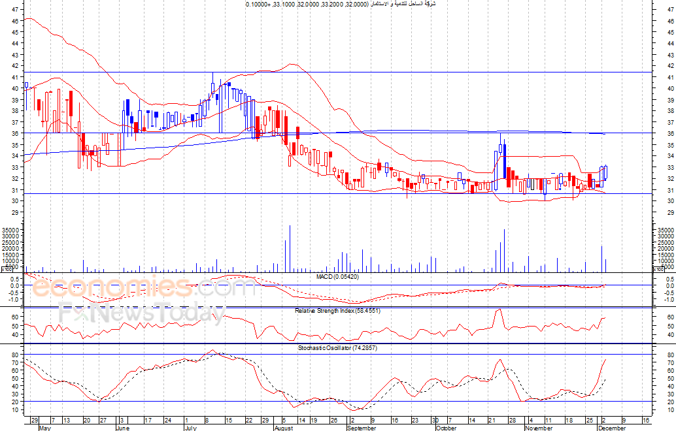Click the July month marker
This screenshot has width=676, height=431.
click(x=191, y=428)
